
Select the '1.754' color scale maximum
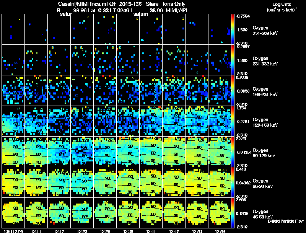[241, 108]
